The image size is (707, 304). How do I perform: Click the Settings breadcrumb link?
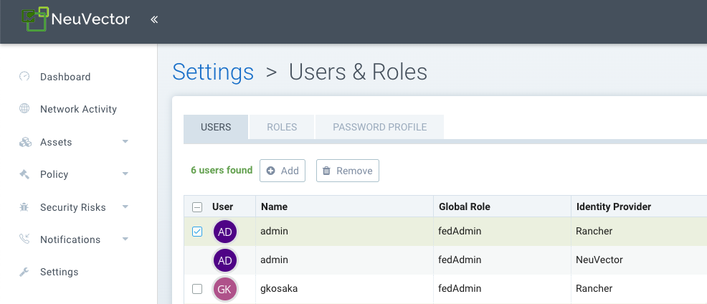coord(213,72)
